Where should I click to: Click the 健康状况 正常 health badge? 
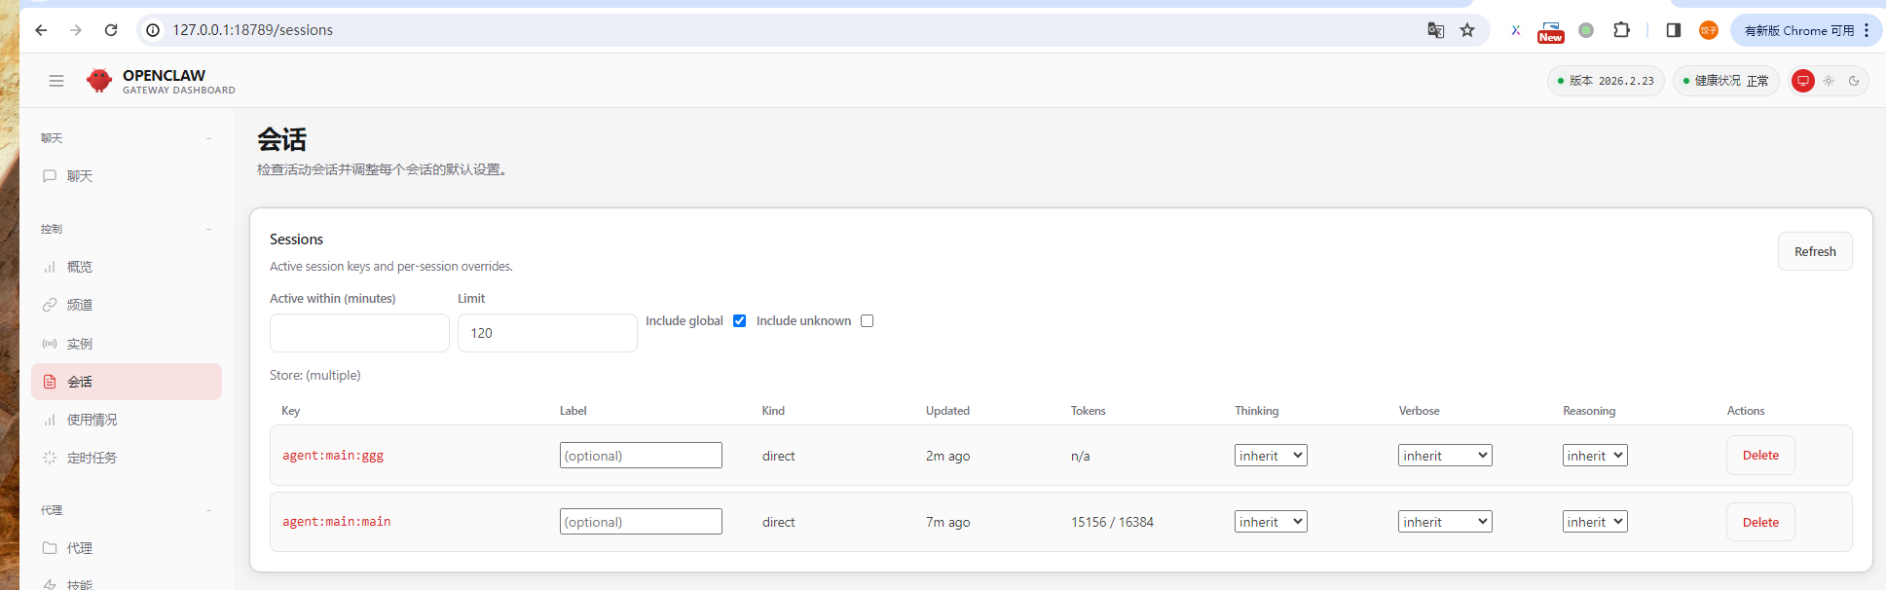[x=1726, y=81]
